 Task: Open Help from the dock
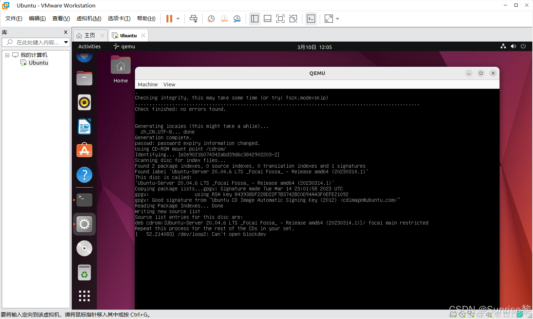click(x=84, y=175)
